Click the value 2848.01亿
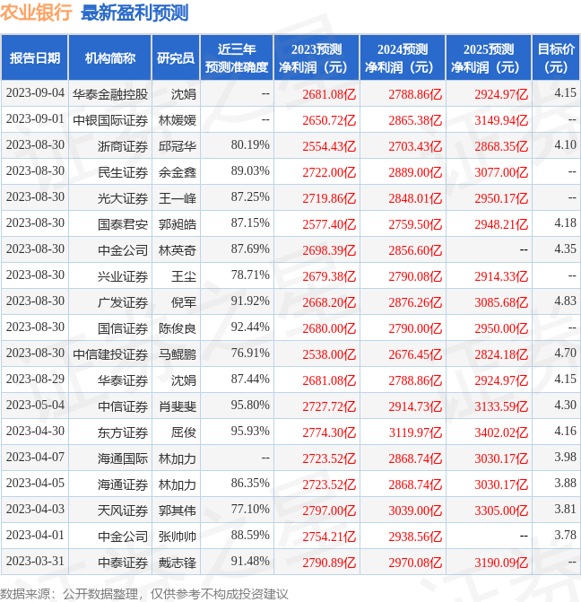The width and height of the screenshot is (581, 602). [x=415, y=198]
